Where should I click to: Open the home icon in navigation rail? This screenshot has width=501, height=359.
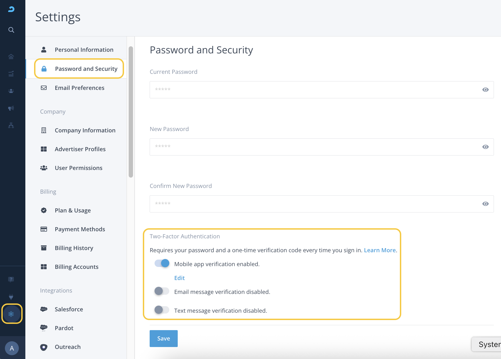coord(11,57)
